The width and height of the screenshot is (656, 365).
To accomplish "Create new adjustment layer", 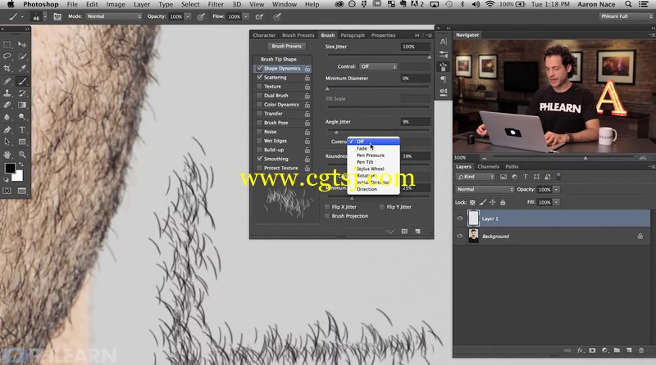I will tap(604, 350).
